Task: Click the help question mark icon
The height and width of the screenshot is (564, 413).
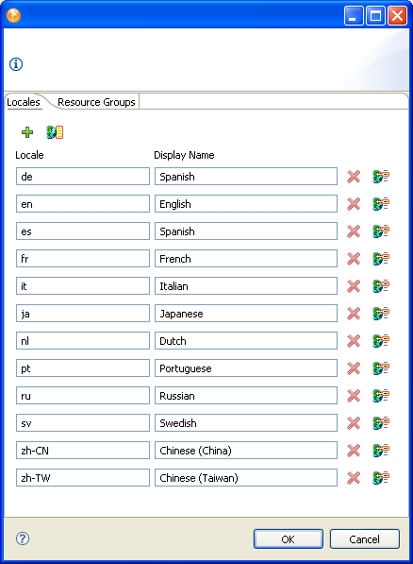Action: pos(23,538)
